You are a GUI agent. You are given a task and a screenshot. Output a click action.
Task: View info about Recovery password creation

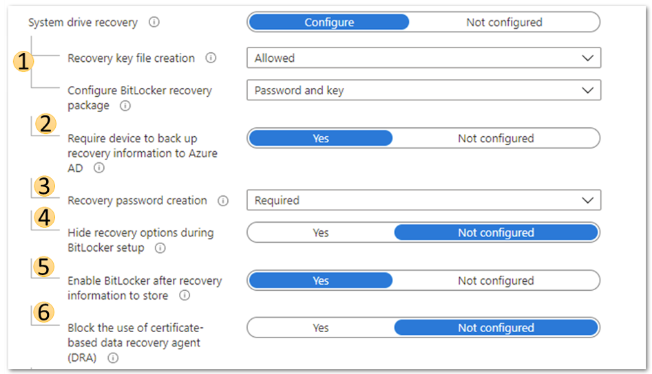pos(223,201)
